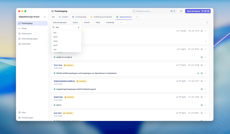Image resolution: width=230 pixels, height=134 pixels.
Task: Open the Digitalisierungs-Praxis workspace switcher
Action: click(x=32, y=17)
